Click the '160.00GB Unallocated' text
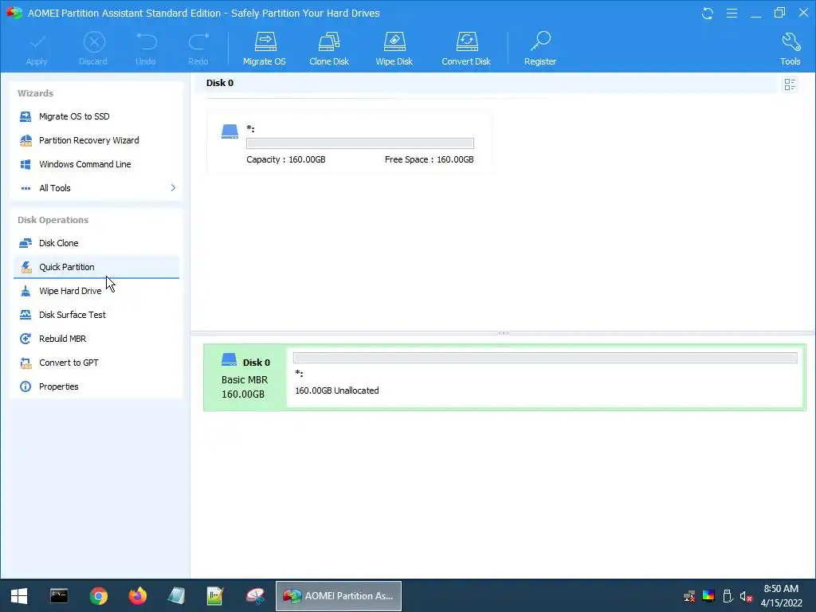 tap(337, 390)
